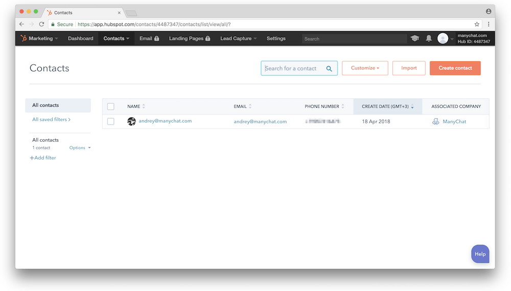Select the All contacts sidebar tab
This screenshot has width=511, height=291.
[x=58, y=105]
